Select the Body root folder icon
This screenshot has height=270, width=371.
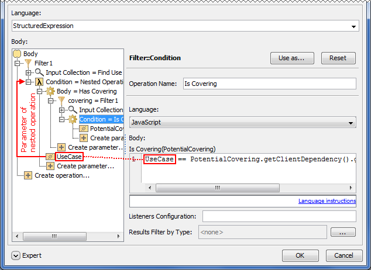(x=17, y=54)
